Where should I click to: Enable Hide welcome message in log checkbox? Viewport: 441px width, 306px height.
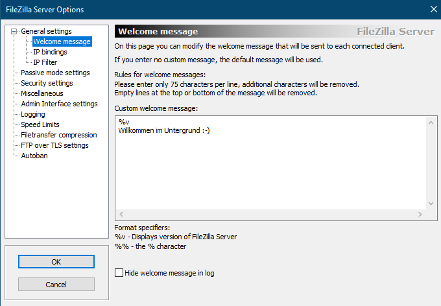119,273
